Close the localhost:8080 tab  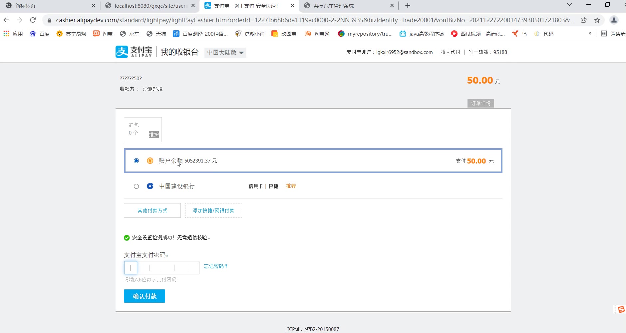pyautogui.click(x=193, y=6)
